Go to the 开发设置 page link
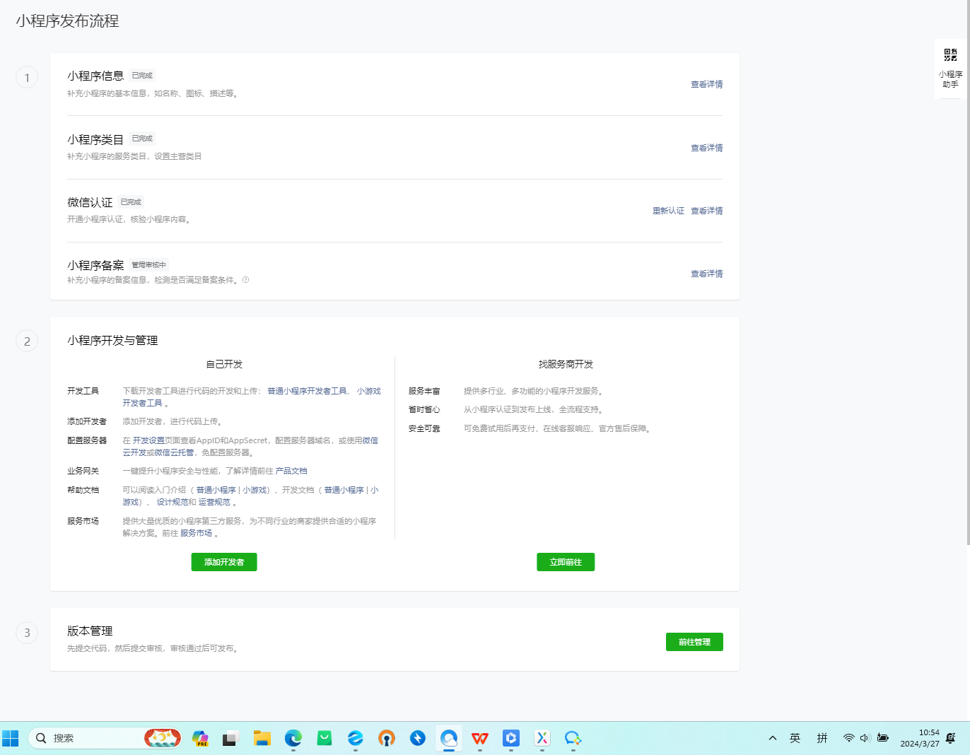The height and width of the screenshot is (755, 970). point(148,440)
